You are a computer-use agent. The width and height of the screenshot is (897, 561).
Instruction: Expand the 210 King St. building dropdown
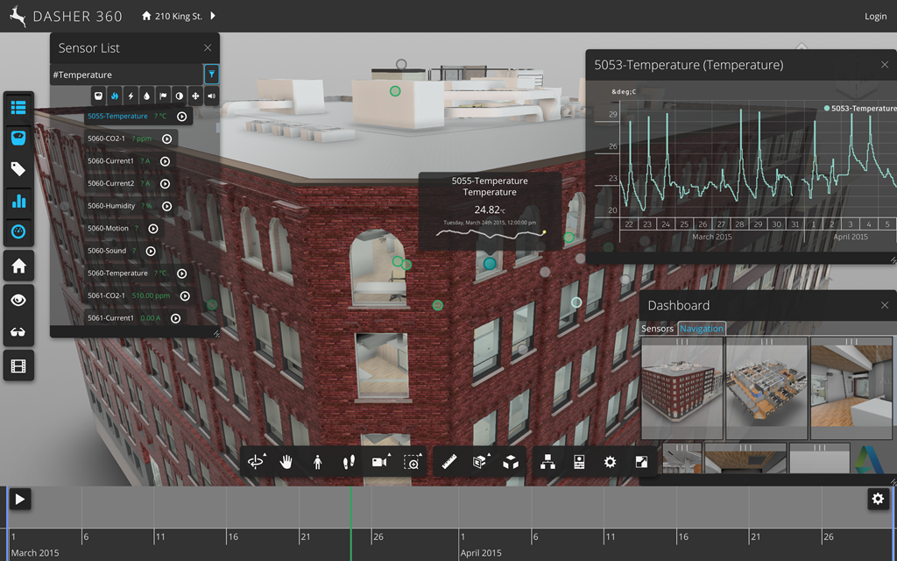point(212,16)
